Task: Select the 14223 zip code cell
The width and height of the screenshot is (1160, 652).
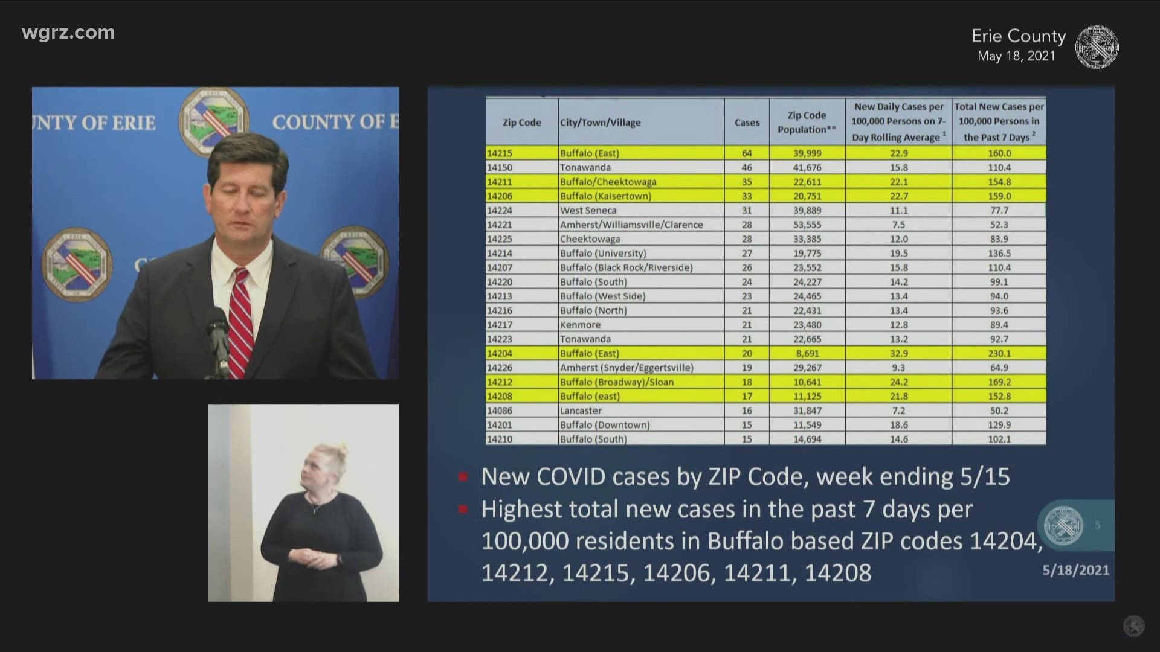Action: point(522,339)
